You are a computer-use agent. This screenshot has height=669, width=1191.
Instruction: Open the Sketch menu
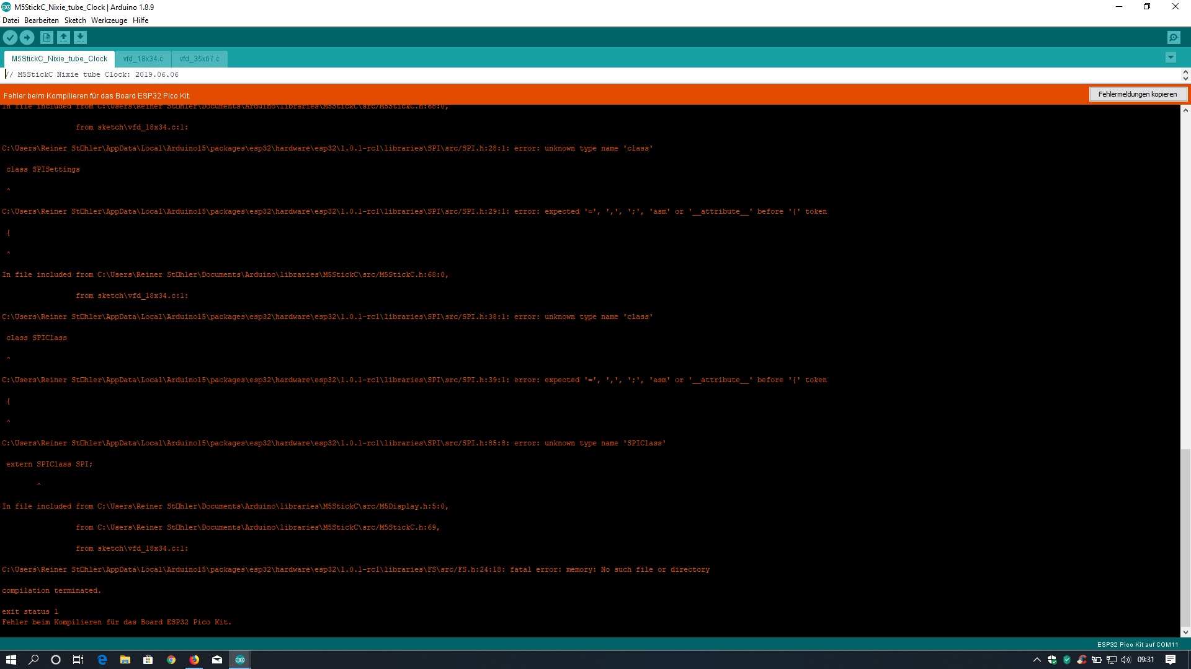click(75, 20)
